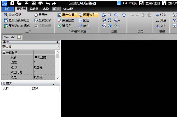Select the New1.dxf document tab
This screenshot has width=177, height=117.
point(10,37)
